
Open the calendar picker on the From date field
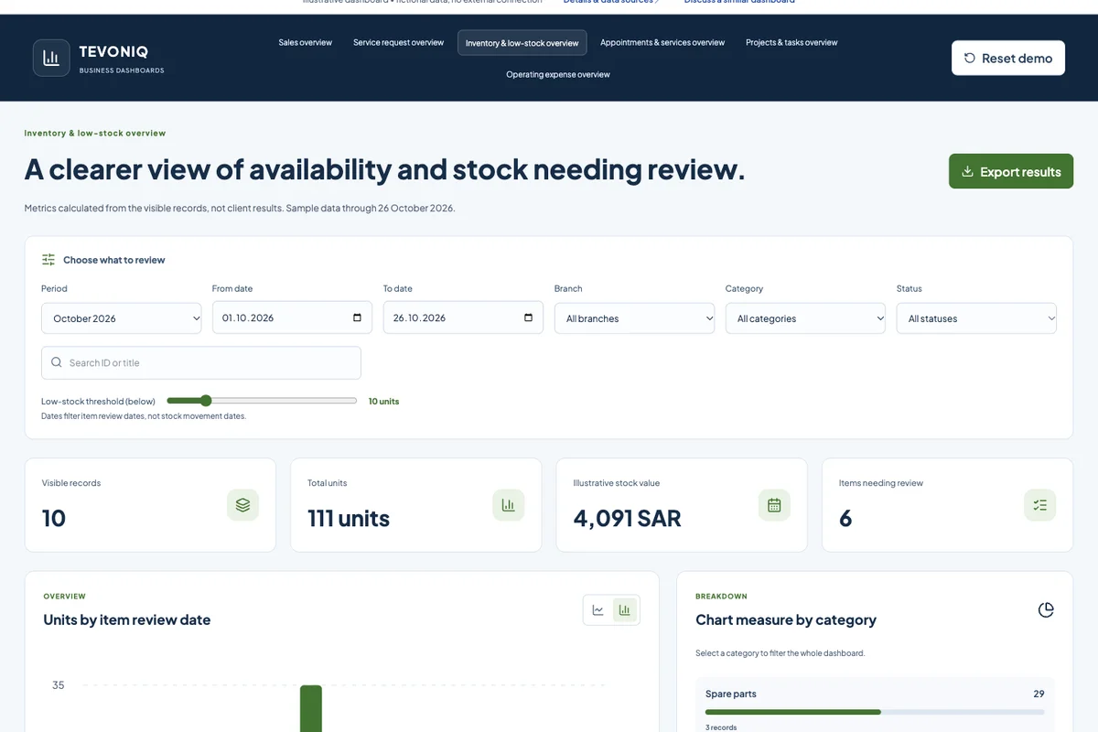tap(357, 318)
